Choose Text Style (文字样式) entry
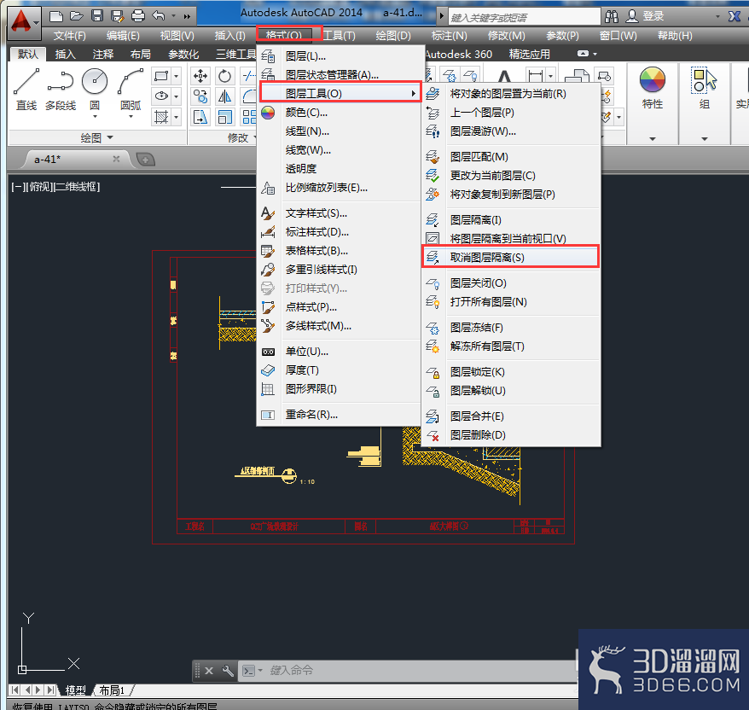The width and height of the screenshot is (749, 710). pyautogui.click(x=340, y=213)
